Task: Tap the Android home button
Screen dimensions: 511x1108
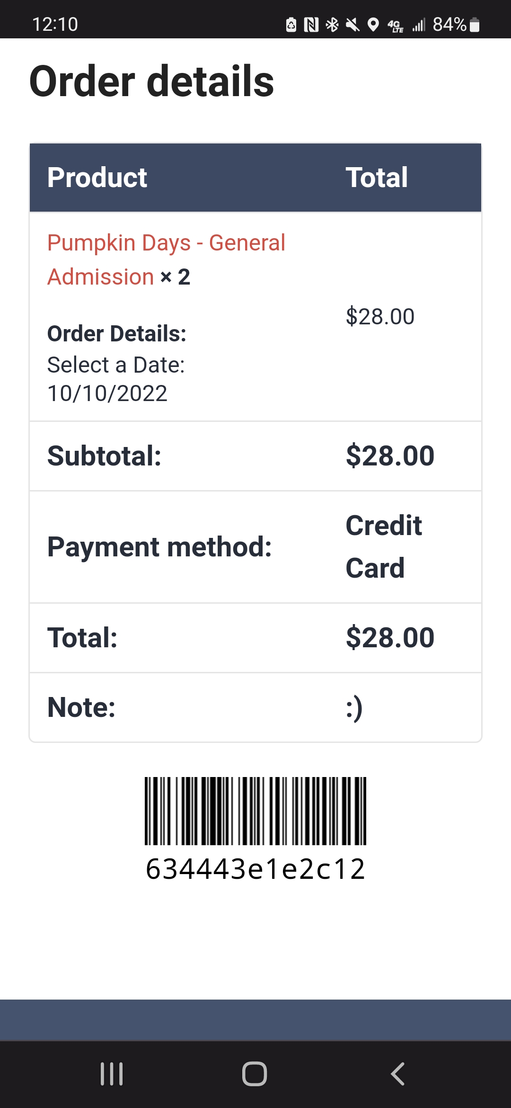Action: click(255, 1073)
